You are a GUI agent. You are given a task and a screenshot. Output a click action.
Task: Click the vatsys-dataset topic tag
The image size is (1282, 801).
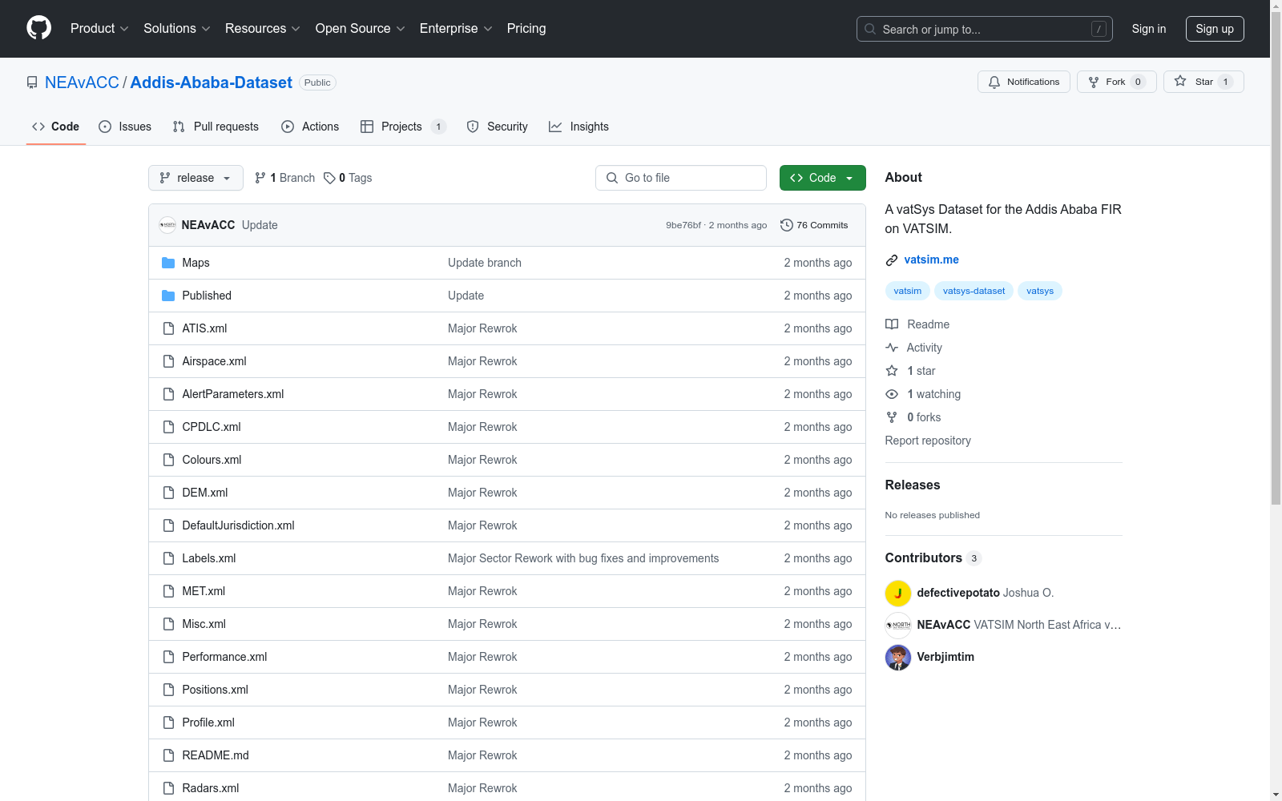974,291
